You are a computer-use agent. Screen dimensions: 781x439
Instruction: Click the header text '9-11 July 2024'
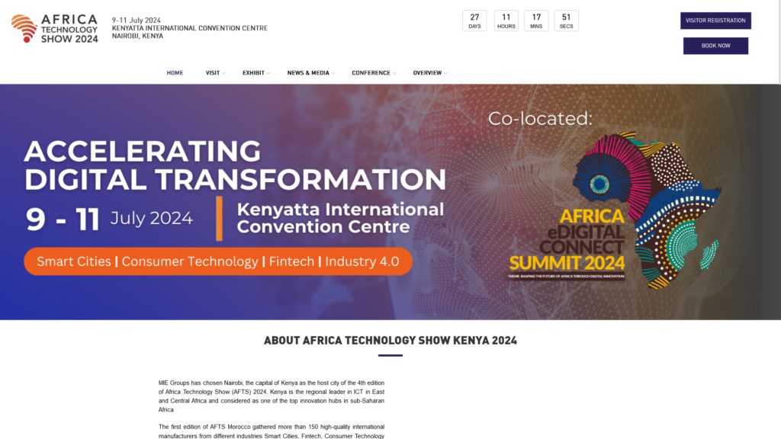[136, 21]
